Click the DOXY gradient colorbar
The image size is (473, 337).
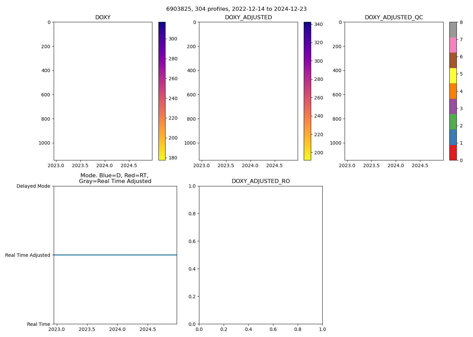(162, 91)
